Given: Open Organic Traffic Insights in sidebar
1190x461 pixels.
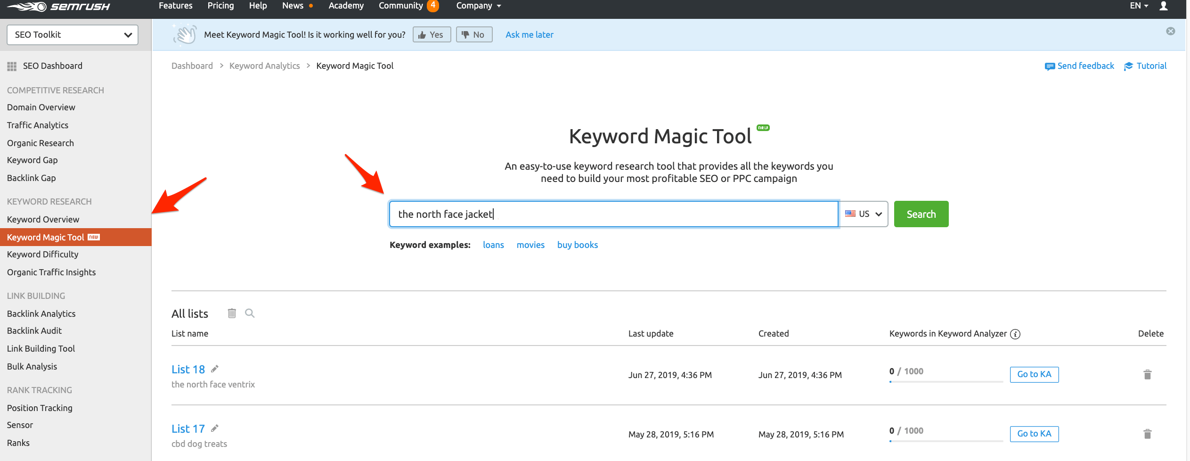Looking at the screenshot, I should coord(51,272).
